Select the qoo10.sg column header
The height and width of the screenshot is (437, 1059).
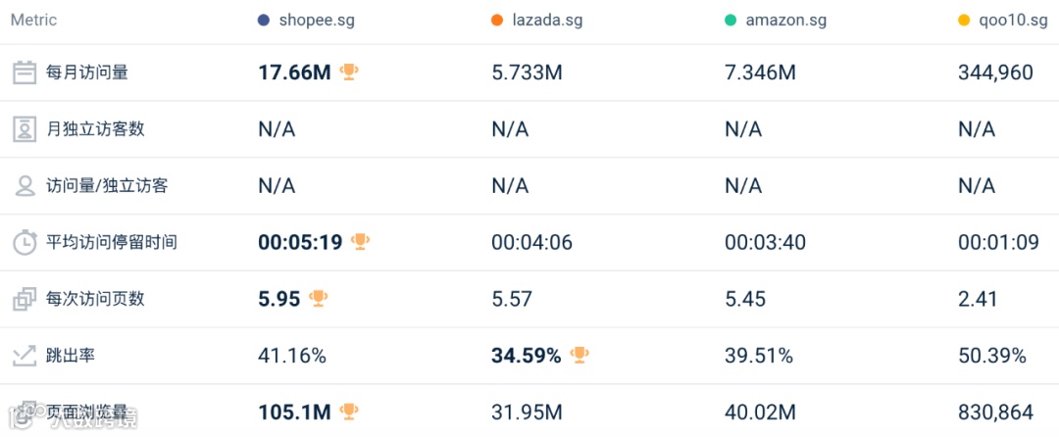[1014, 21]
